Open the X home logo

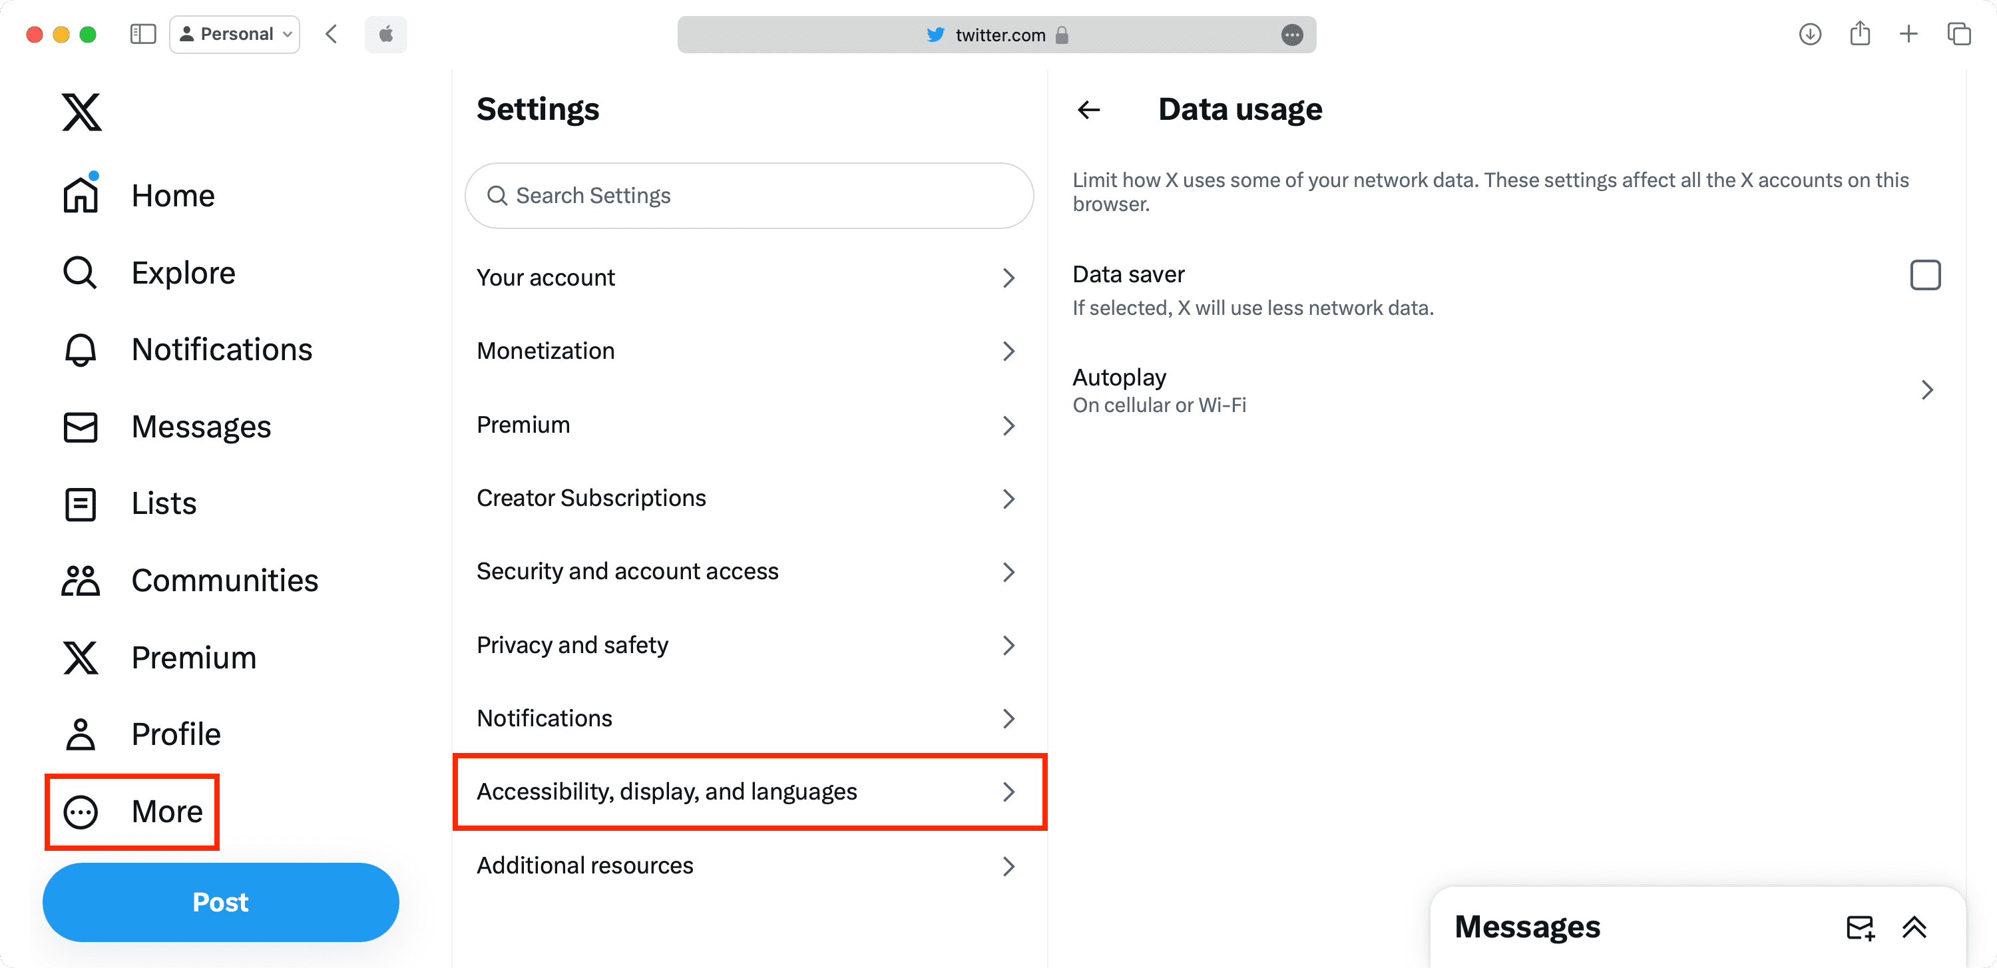(x=80, y=111)
